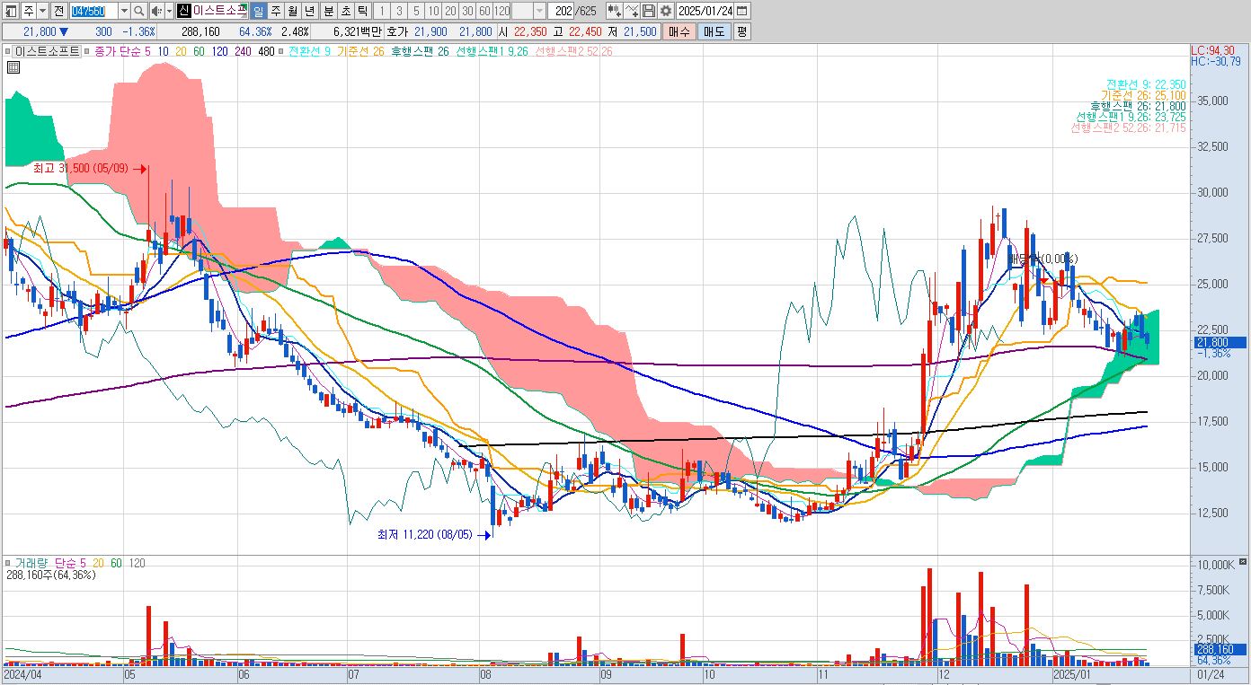1251x685 pixels.
Task: Click the stock search magnifier icon
Action: (x=139, y=11)
